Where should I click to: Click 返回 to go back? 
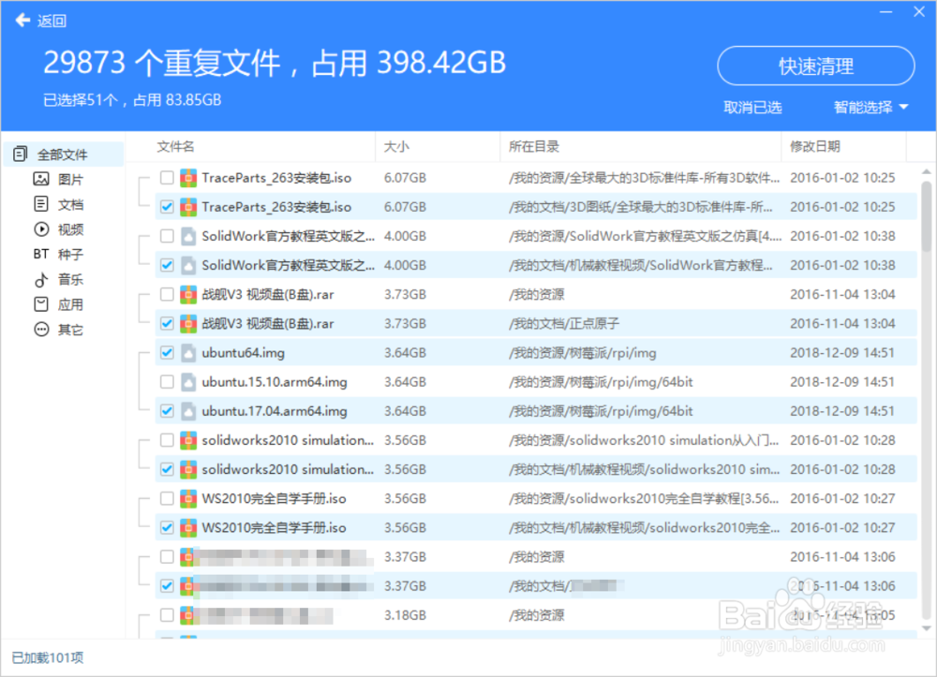coord(52,21)
